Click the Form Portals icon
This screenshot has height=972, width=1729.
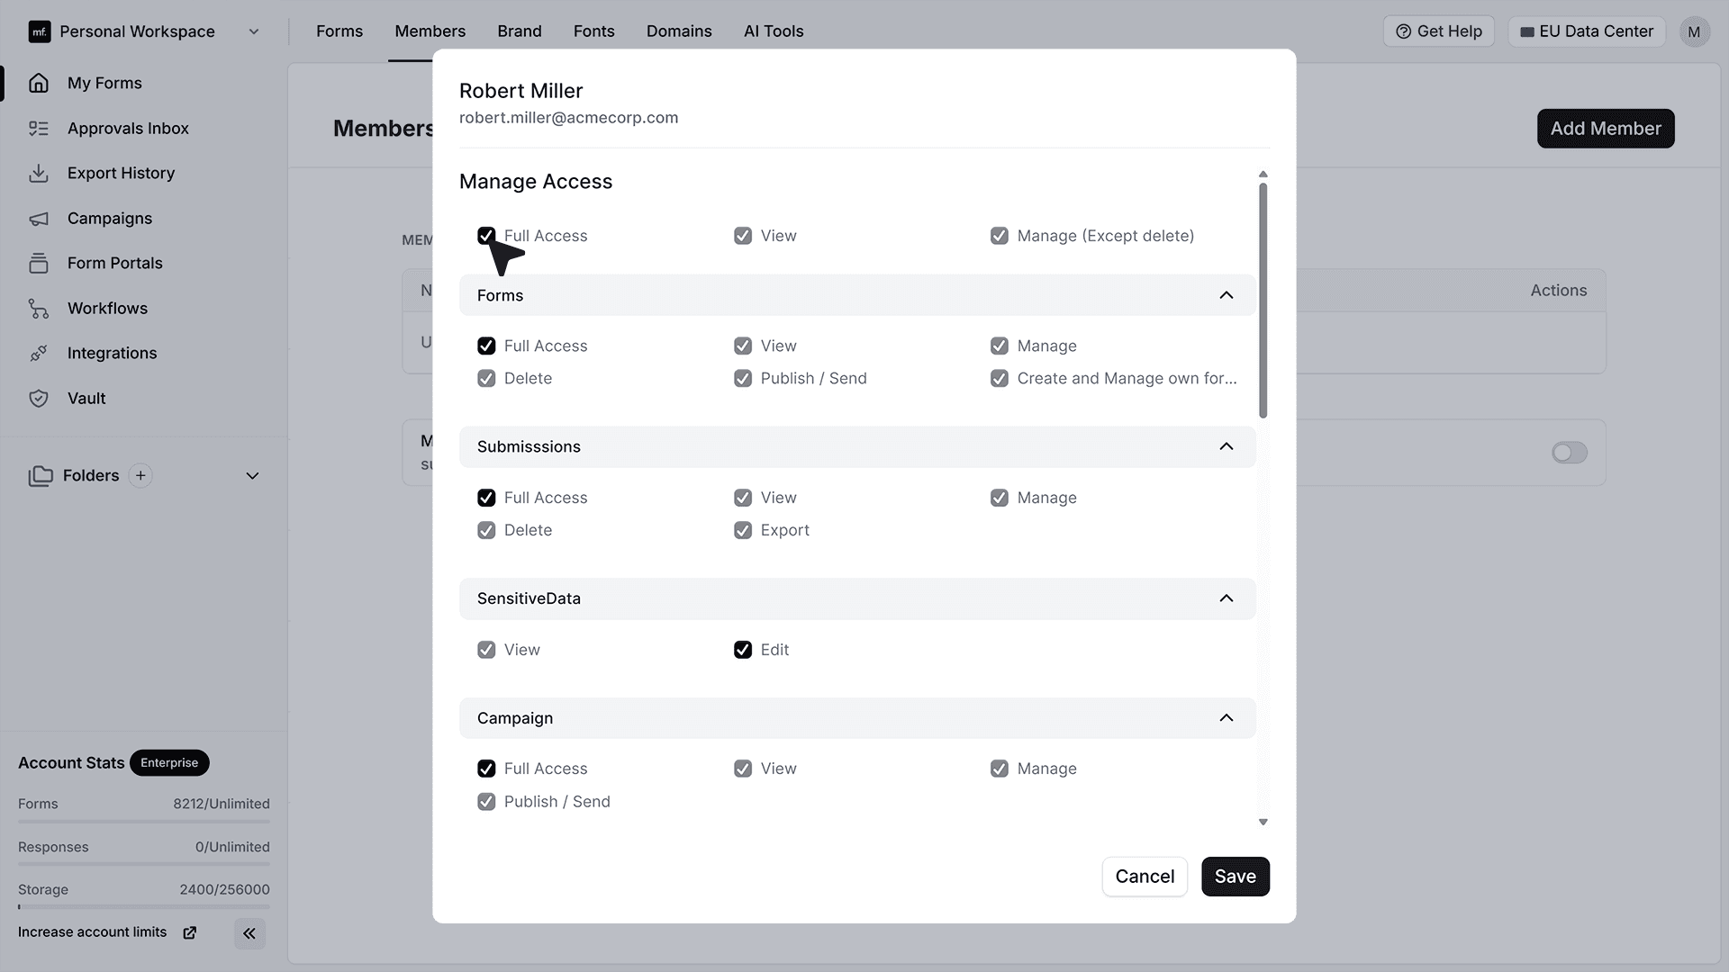tap(39, 263)
